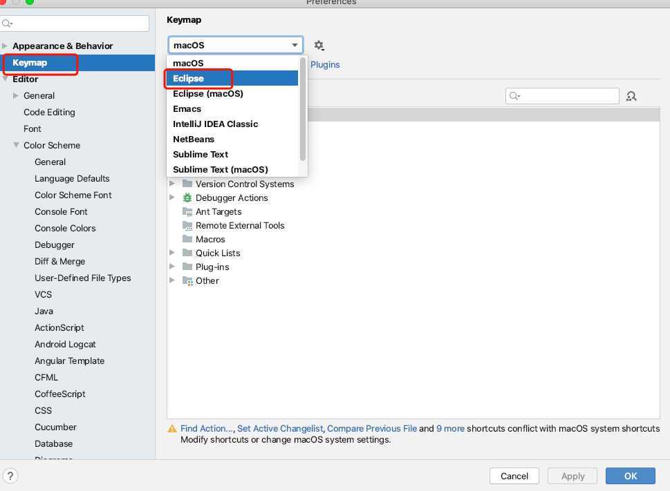Expand Debugger Actions group
670x491 pixels.
click(x=171, y=197)
